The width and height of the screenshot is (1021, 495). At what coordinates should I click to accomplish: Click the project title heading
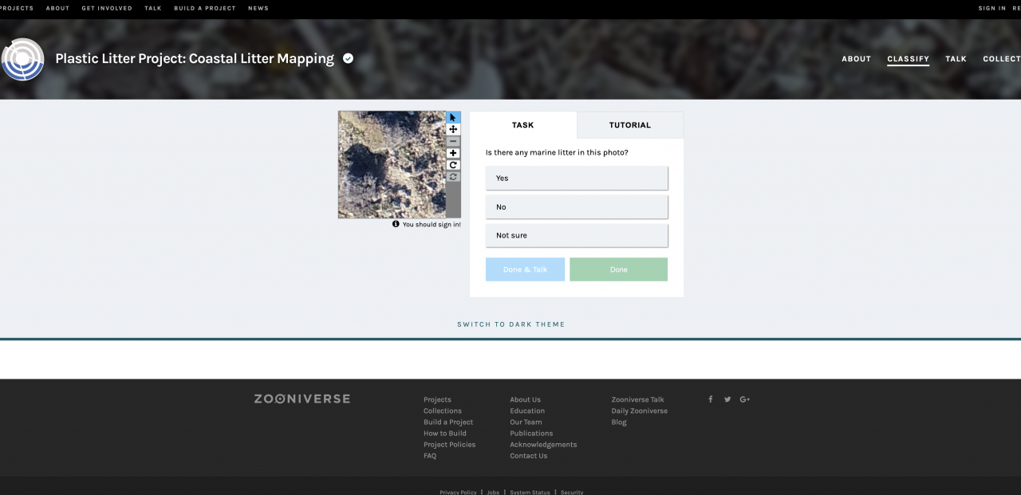coord(195,58)
